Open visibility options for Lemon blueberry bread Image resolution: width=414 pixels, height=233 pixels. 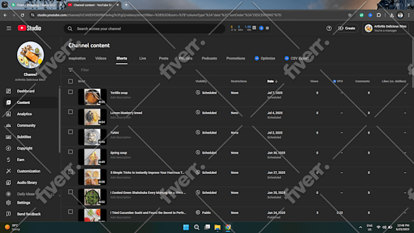(x=206, y=113)
